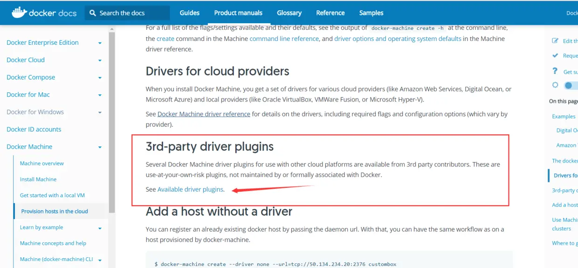Open Learn by example in sidebar

[41, 227]
